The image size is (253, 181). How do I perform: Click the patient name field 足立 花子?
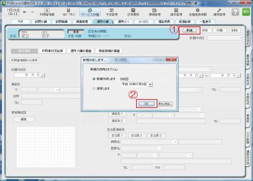tap(42, 34)
